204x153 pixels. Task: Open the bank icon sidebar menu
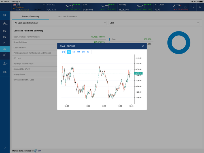click(5, 64)
